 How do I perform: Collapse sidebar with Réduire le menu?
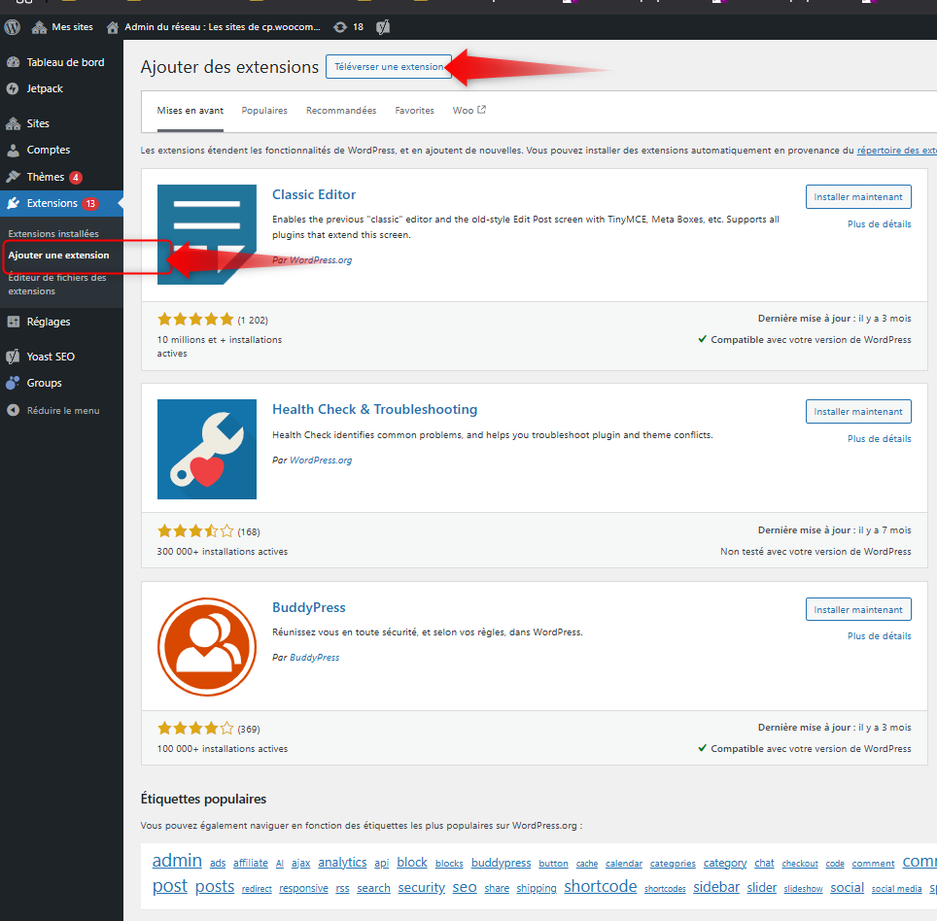click(x=63, y=410)
